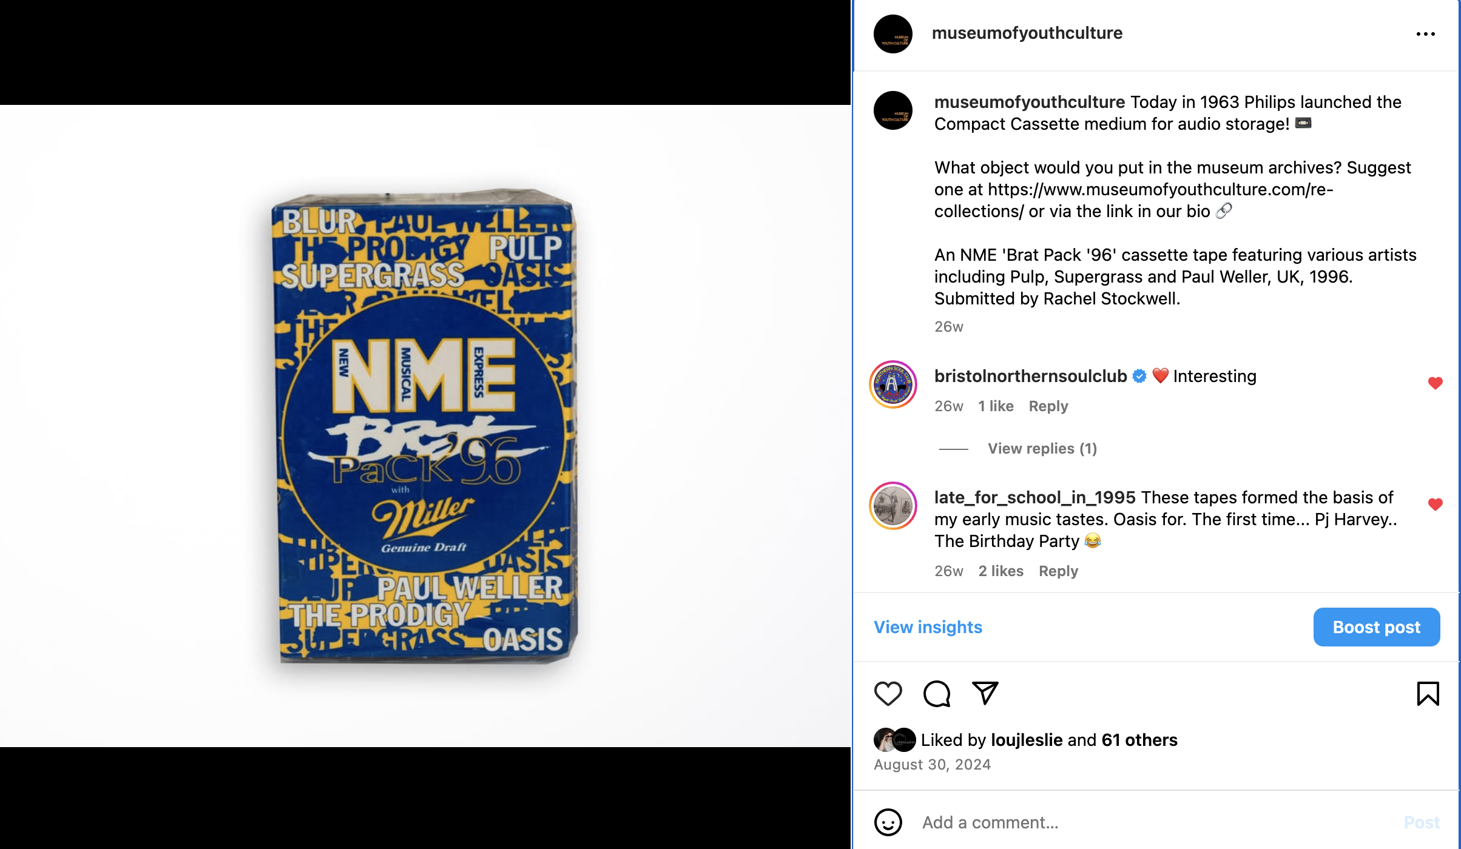
Task: Open the three-dots more options menu
Action: coord(1425,34)
